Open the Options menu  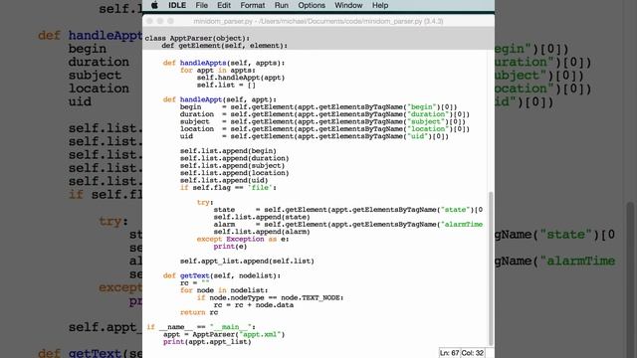click(312, 5)
